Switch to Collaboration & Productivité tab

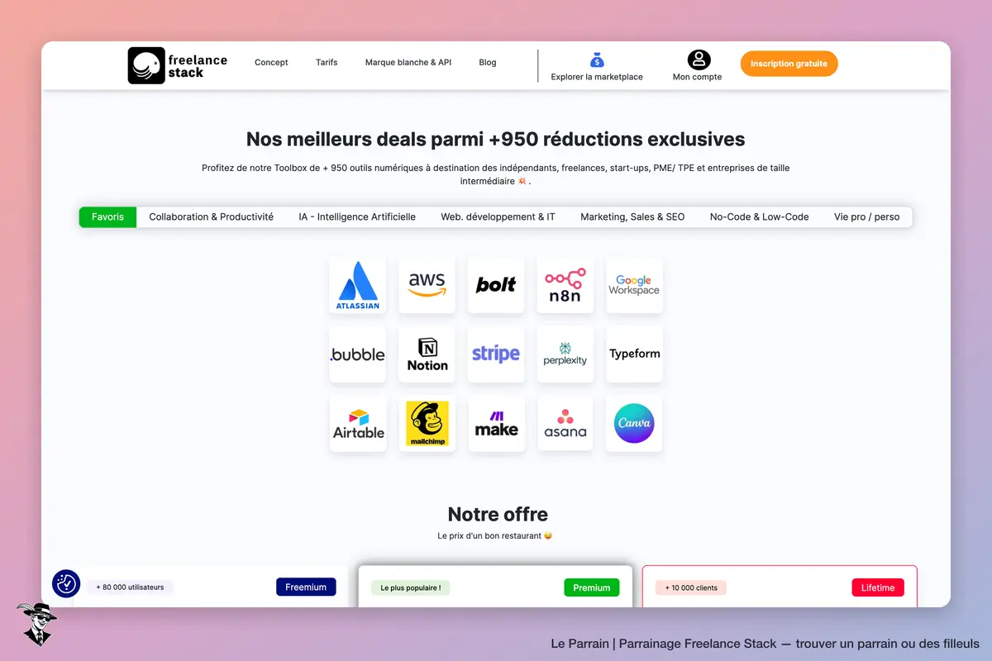[211, 217]
